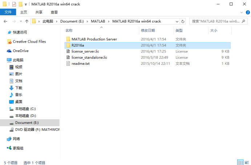Open the 音乐 folder in sidebar
251x165 pixels.
tap(19, 95)
